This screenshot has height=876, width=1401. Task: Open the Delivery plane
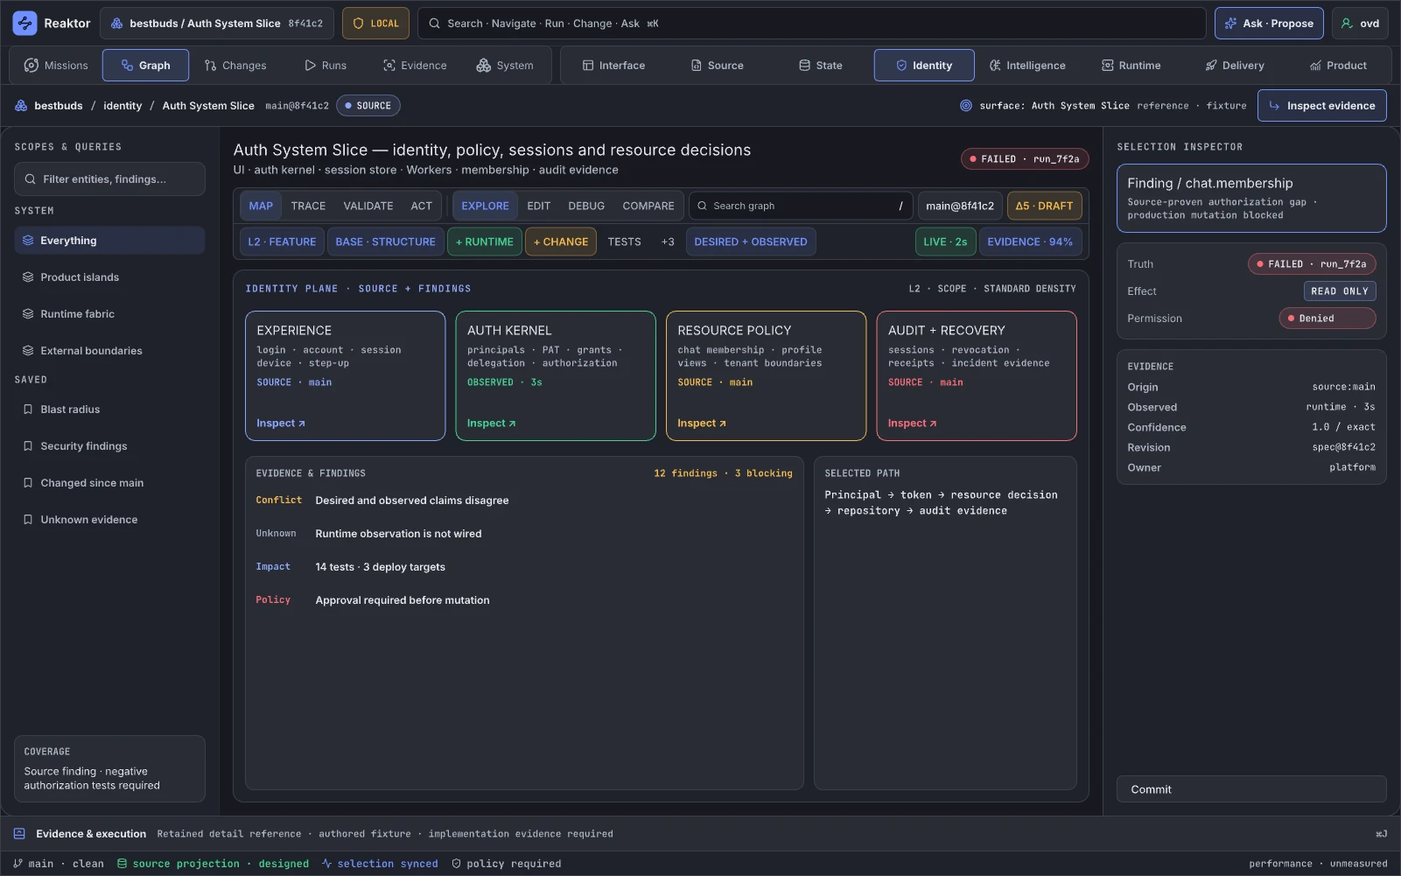click(1235, 66)
